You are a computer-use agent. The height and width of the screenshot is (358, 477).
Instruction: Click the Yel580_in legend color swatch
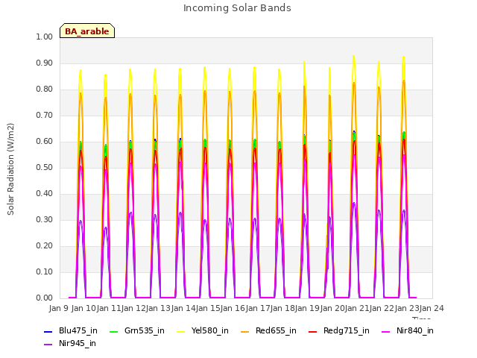tap(180, 331)
